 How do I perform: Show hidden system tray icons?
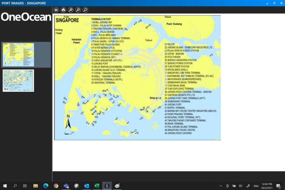click(x=221, y=186)
